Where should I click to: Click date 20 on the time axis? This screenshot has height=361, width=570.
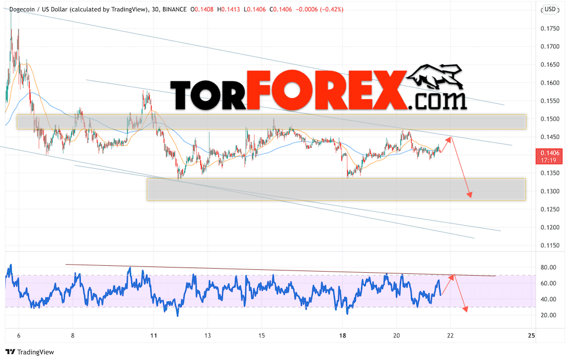(x=396, y=335)
